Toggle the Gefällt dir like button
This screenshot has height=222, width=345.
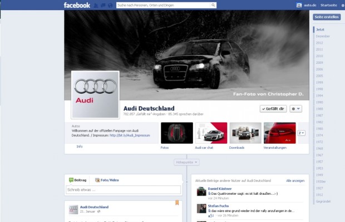pyautogui.click(x=273, y=109)
